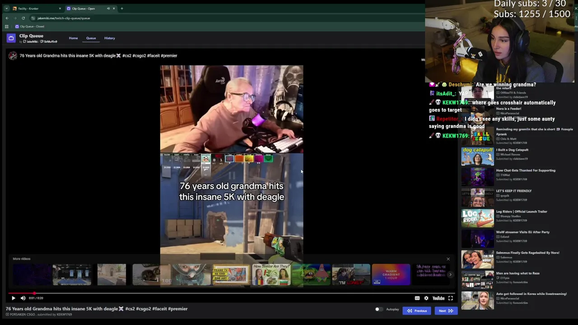
Task: Click 'Esfand' channel name in queue
Action: [505, 237]
